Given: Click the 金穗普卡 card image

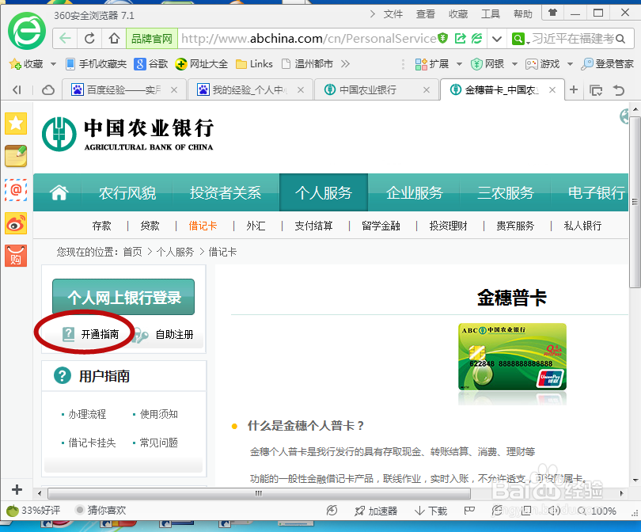Looking at the screenshot, I should point(512,356).
